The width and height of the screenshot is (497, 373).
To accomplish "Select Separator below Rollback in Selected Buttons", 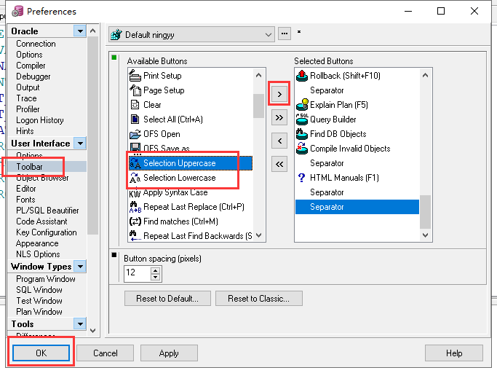I will (x=357, y=90).
